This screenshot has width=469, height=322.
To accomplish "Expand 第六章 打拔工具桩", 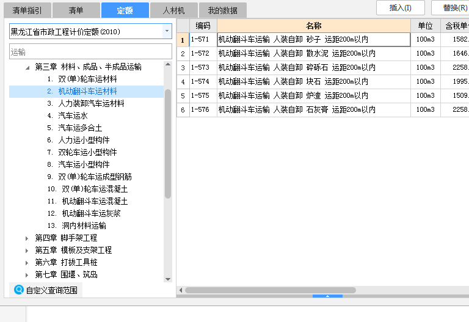I will pyautogui.click(x=27, y=263).
